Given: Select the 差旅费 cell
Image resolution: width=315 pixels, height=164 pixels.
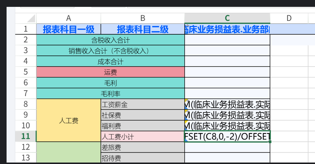Looking at the screenshot, I should point(143,147).
